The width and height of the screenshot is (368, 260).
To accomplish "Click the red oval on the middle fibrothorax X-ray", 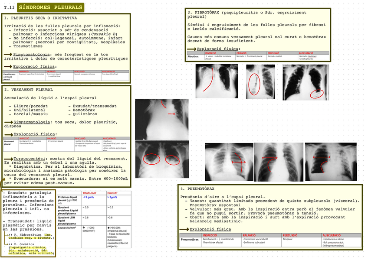I will (x=254, y=84).
